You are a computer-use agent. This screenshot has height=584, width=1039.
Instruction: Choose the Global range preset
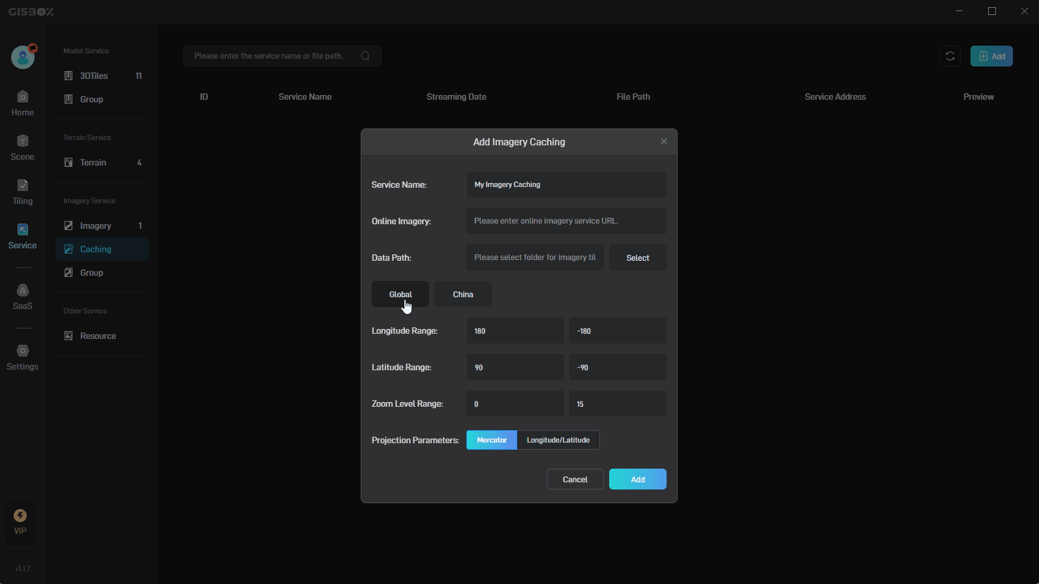pos(400,294)
